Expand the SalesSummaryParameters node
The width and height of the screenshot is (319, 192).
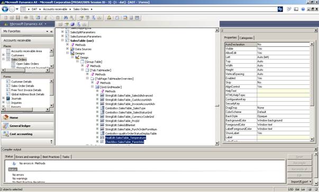pos(62,36)
